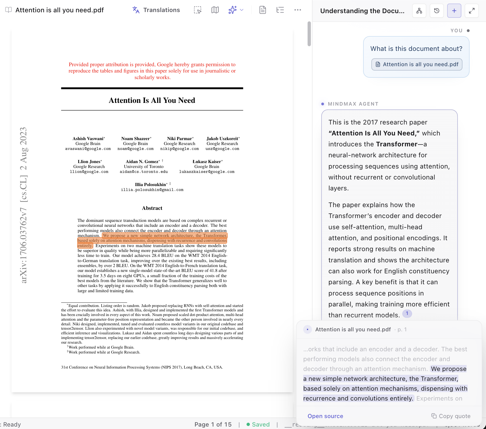Click Copy quote in citation card
This screenshot has width=486, height=429.
[x=451, y=416]
